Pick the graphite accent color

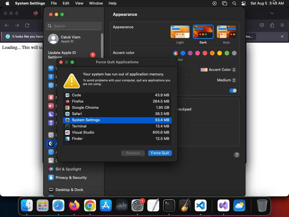(x=234, y=53)
